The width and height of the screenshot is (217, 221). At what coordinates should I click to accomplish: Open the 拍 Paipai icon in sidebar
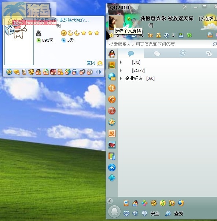pyautogui.click(x=112, y=88)
